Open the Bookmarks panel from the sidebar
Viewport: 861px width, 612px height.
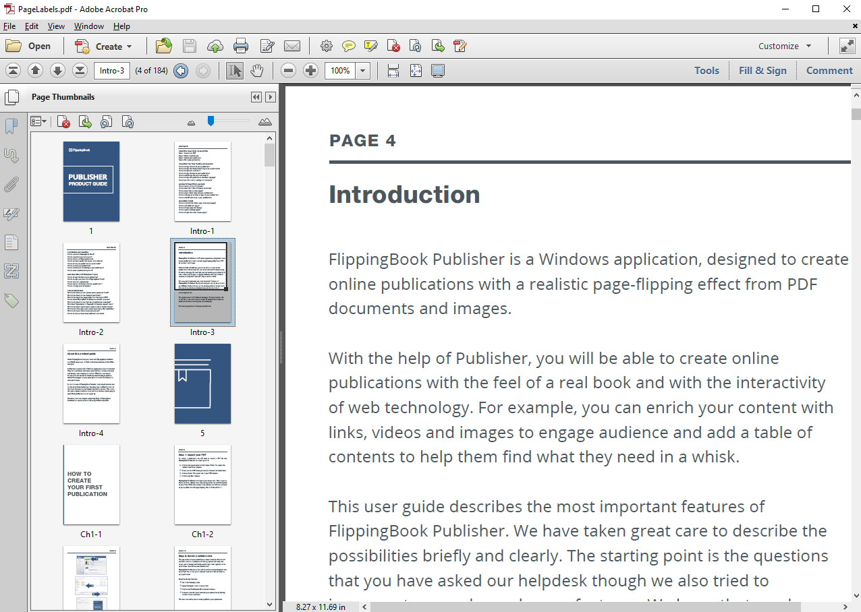[11, 127]
